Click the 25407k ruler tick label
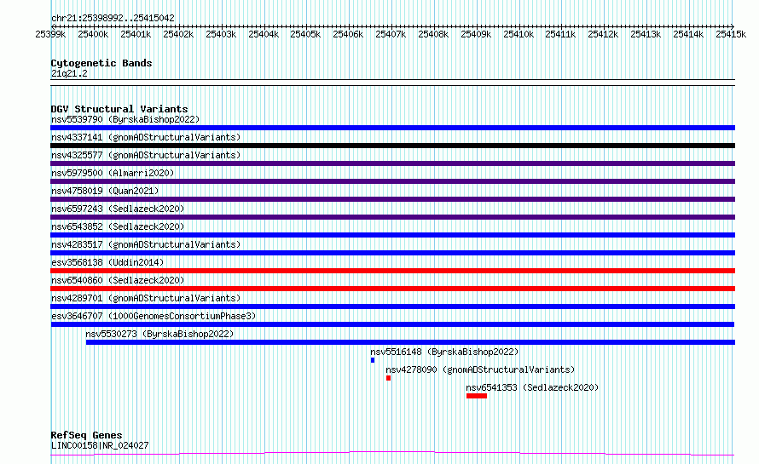 [x=391, y=34]
